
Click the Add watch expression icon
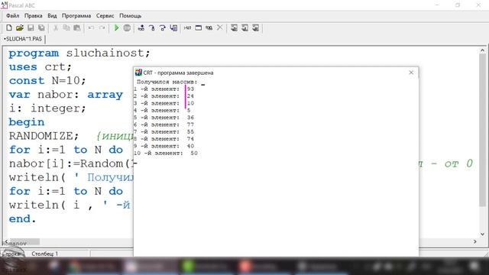click(187, 28)
